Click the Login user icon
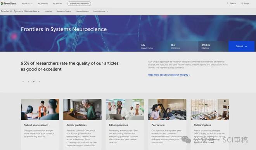 click(x=242, y=3)
